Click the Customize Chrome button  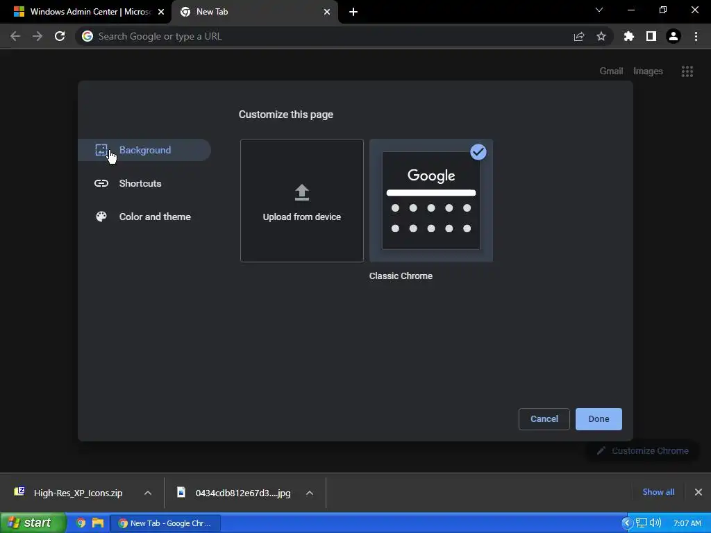(642, 450)
